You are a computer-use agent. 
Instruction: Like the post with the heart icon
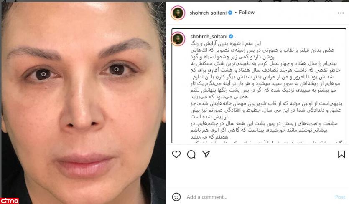[176, 154]
